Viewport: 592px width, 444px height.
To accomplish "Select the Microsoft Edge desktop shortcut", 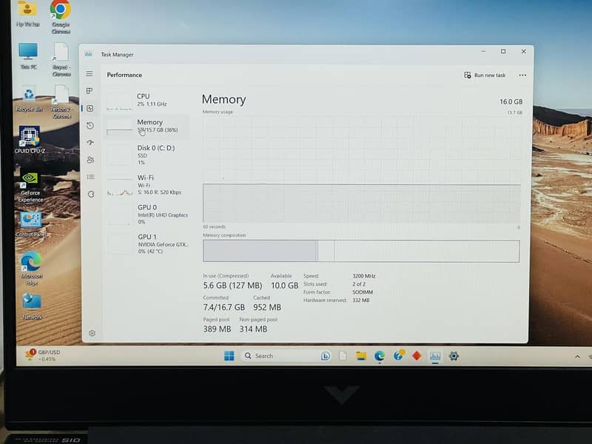I will coord(32,269).
